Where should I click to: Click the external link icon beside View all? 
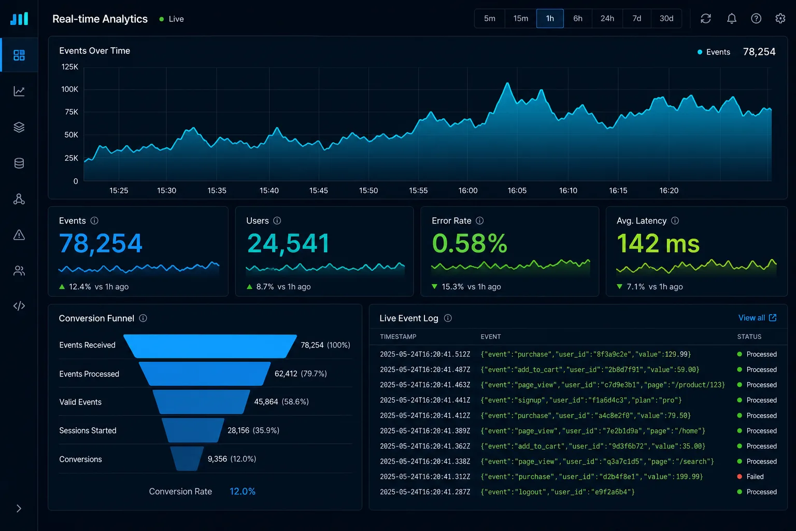[x=773, y=317]
